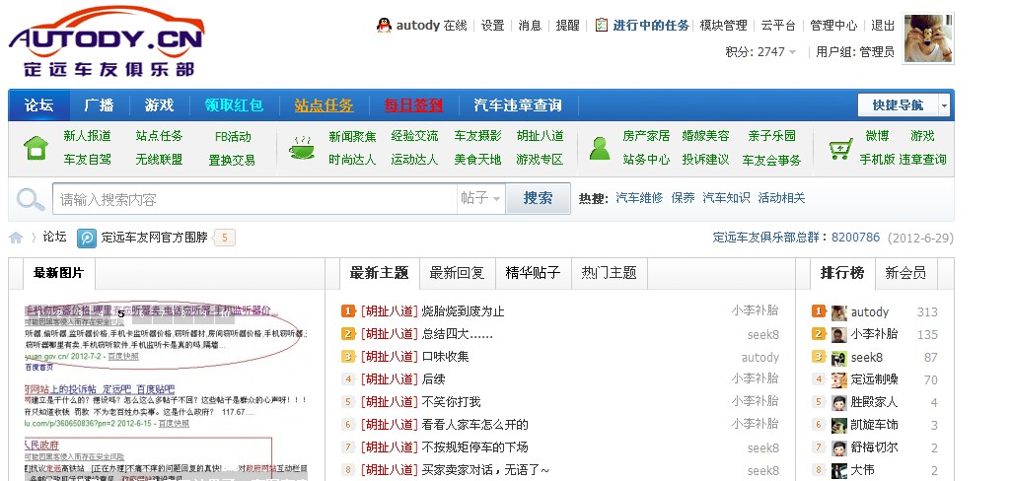Click the 大伟 avatar in ranking list
1012x481 pixels.
pos(839,470)
